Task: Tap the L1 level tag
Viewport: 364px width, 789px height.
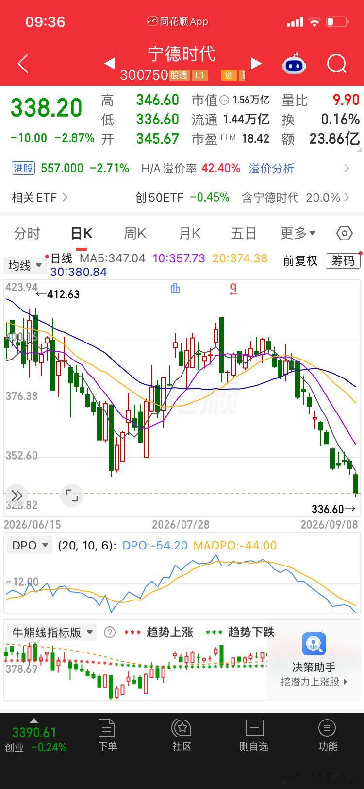Action: (x=199, y=75)
